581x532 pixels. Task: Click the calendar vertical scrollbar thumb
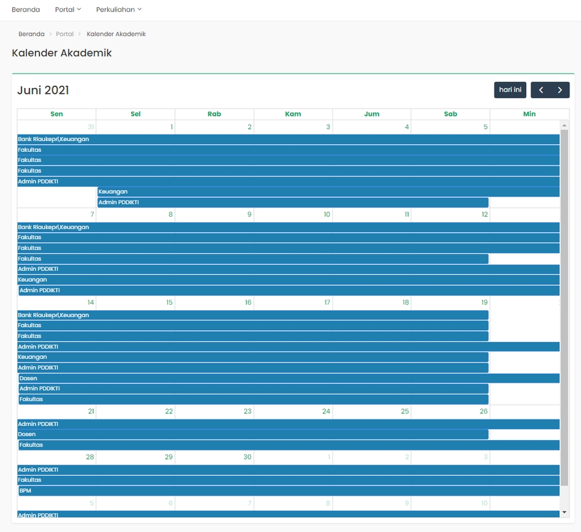(x=564, y=304)
